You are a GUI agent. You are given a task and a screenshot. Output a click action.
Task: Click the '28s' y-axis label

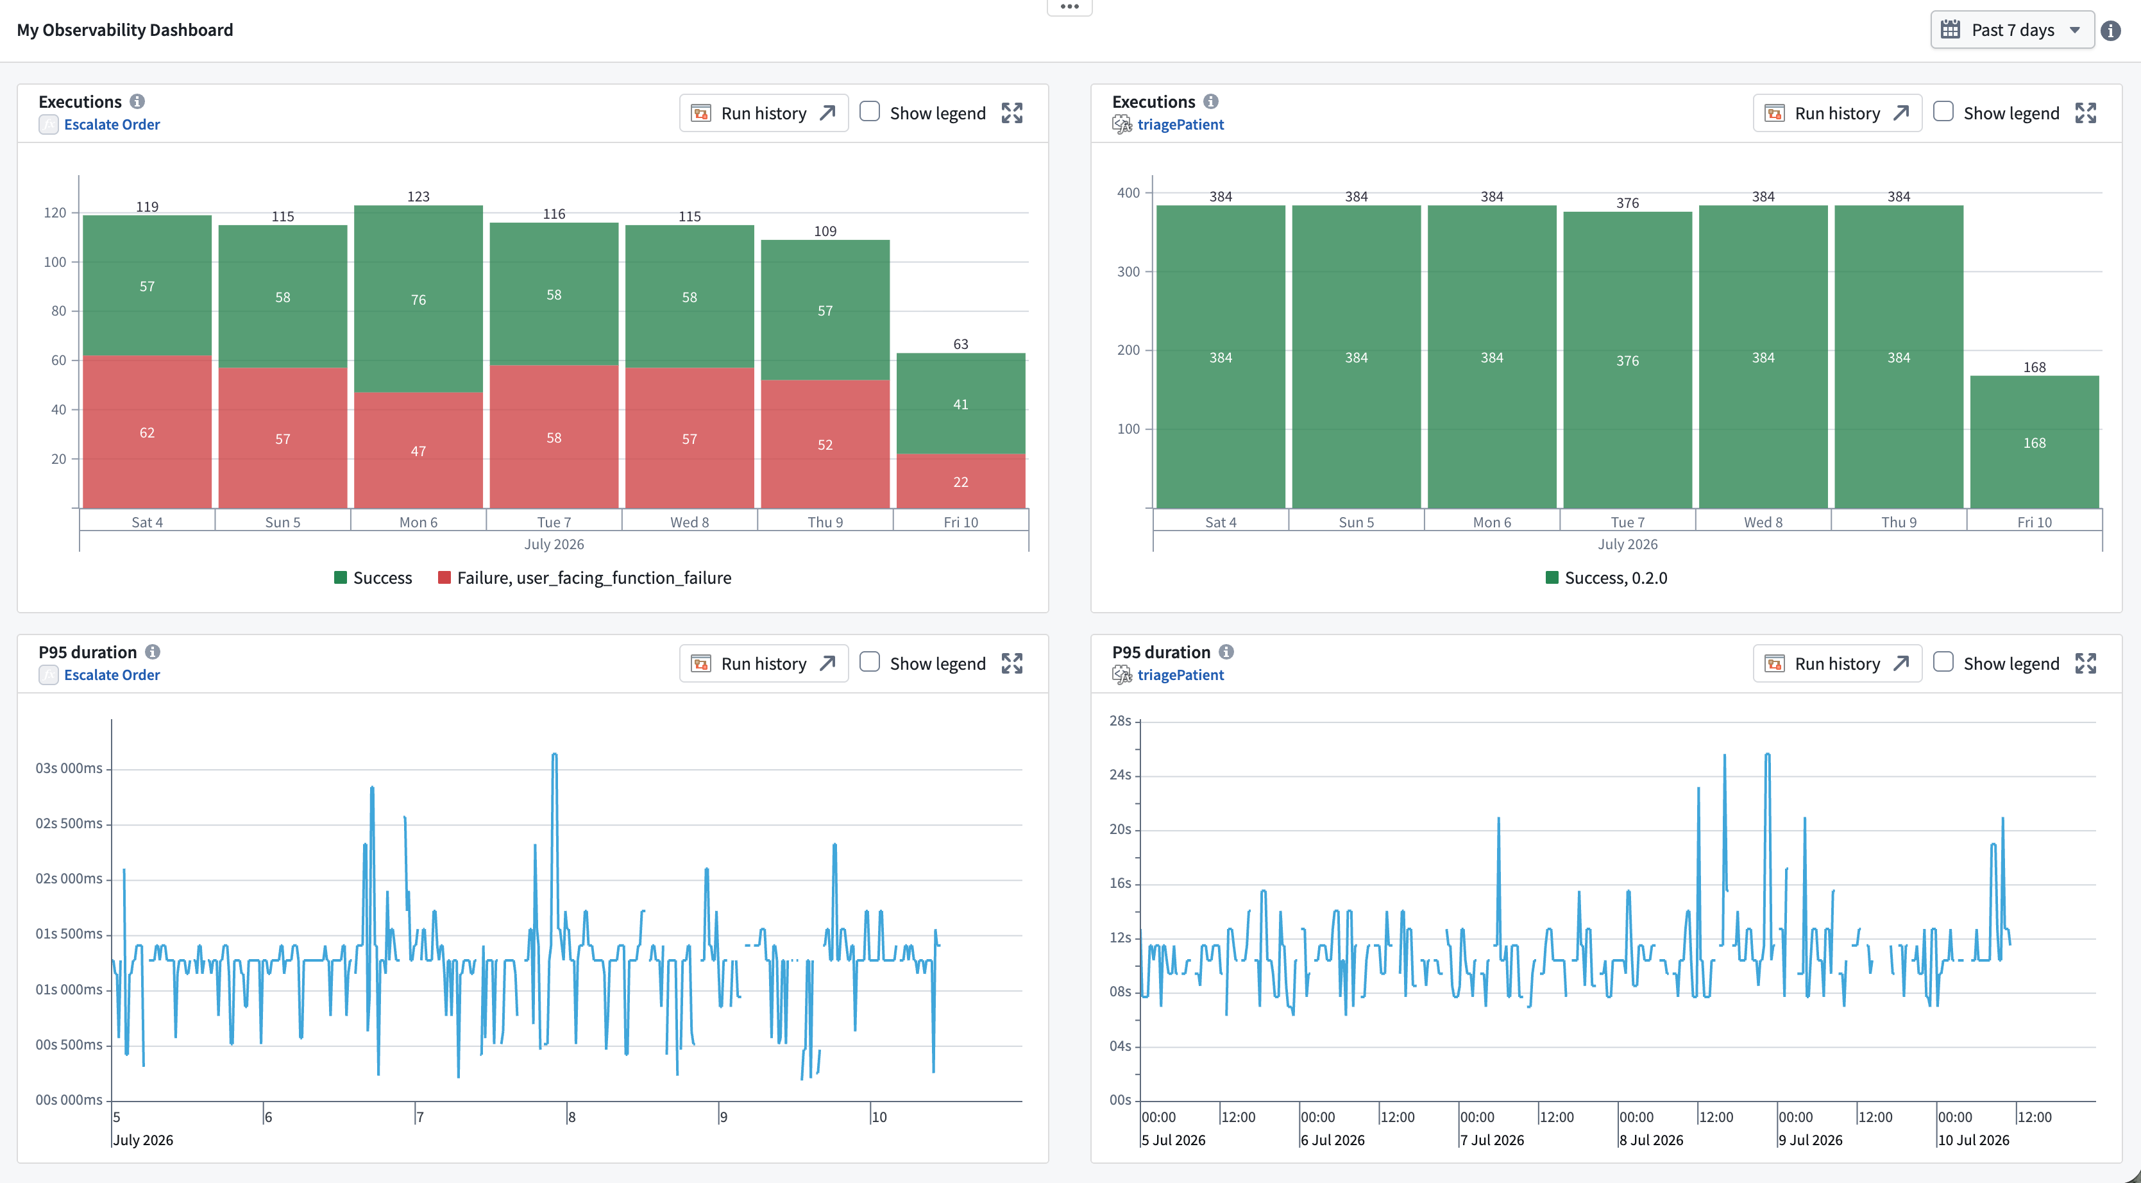tap(1121, 721)
